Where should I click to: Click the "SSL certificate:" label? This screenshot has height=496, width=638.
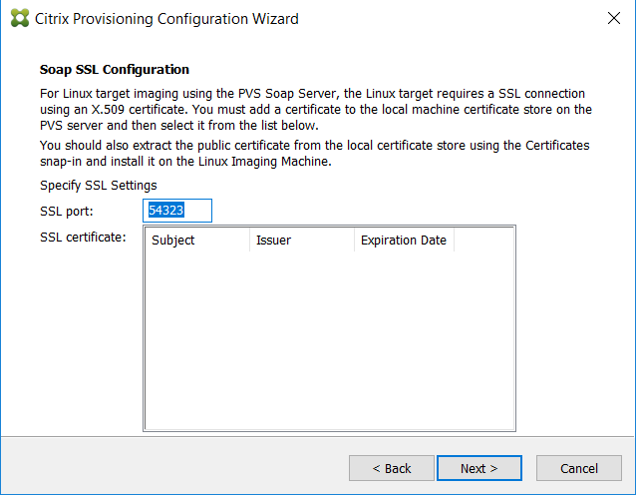coord(83,238)
